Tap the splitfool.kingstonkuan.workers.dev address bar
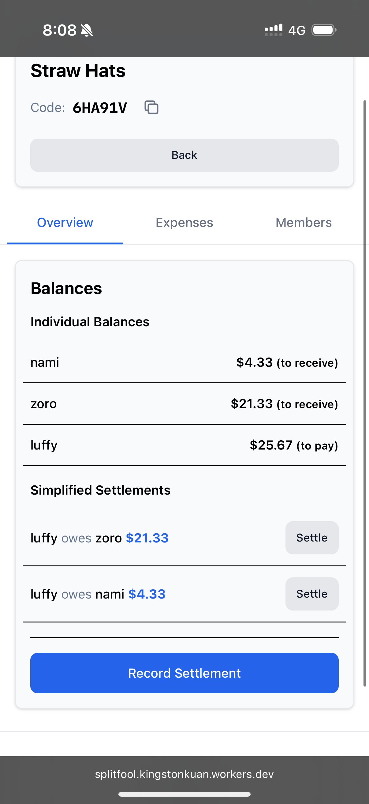The height and width of the screenshot is (804, 369). (x=184, y=774)
